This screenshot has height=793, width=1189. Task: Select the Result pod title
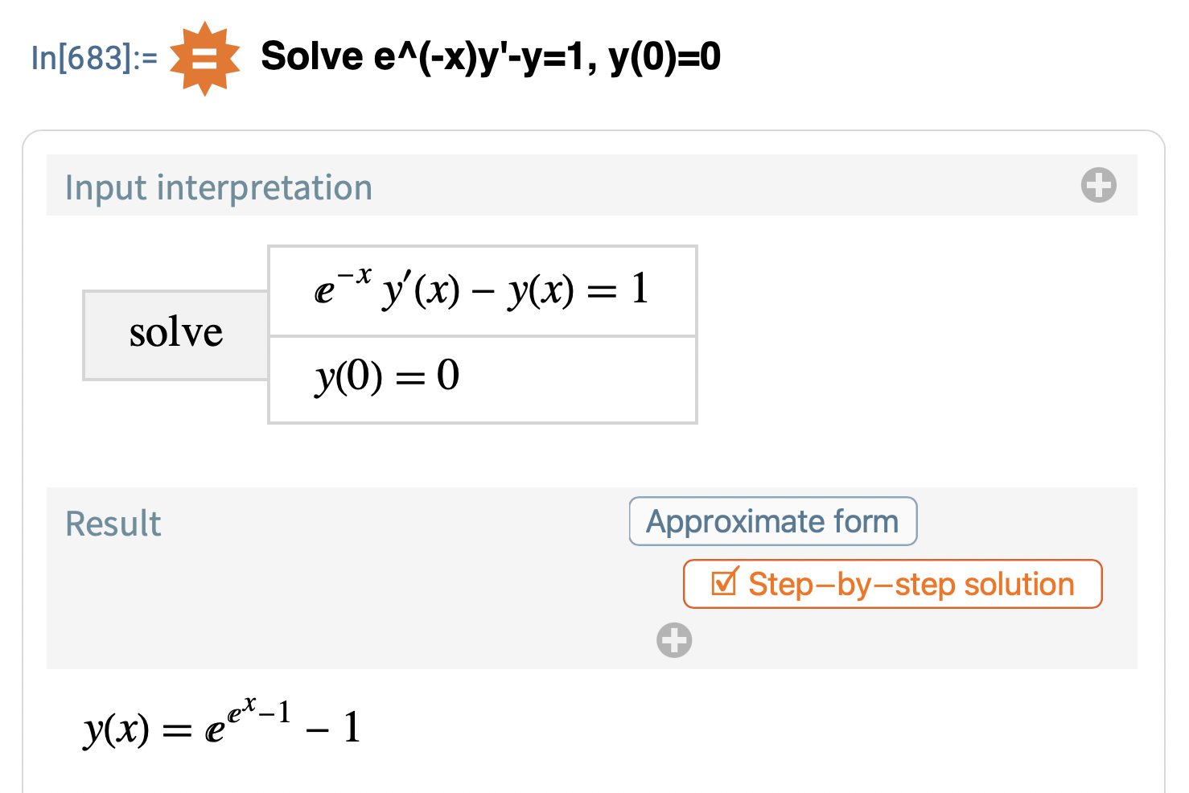(x=113, y=524)
